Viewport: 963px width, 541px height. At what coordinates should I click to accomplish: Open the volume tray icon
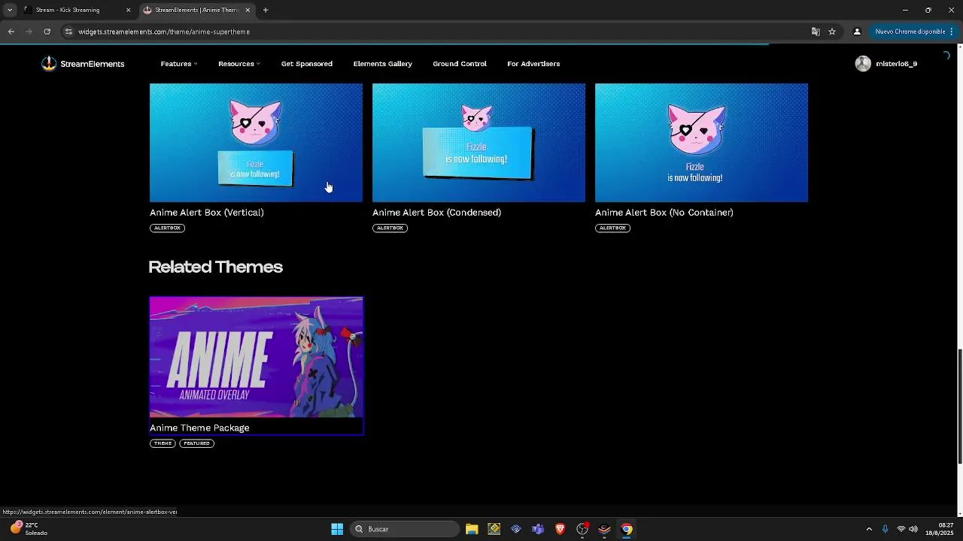point(913,529)
